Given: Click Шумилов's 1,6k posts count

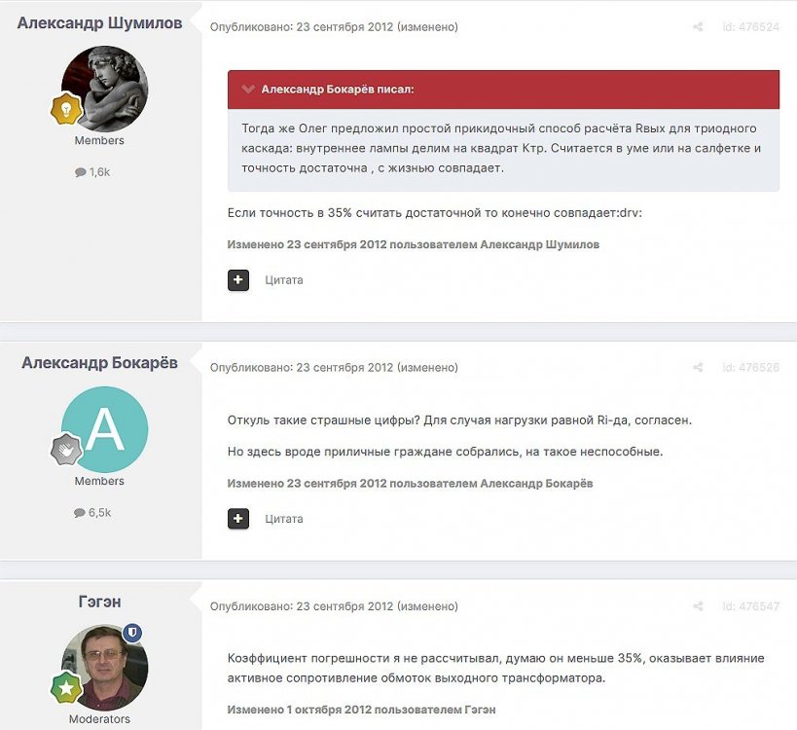Looking at the screenshot, I should click(93, 172).
